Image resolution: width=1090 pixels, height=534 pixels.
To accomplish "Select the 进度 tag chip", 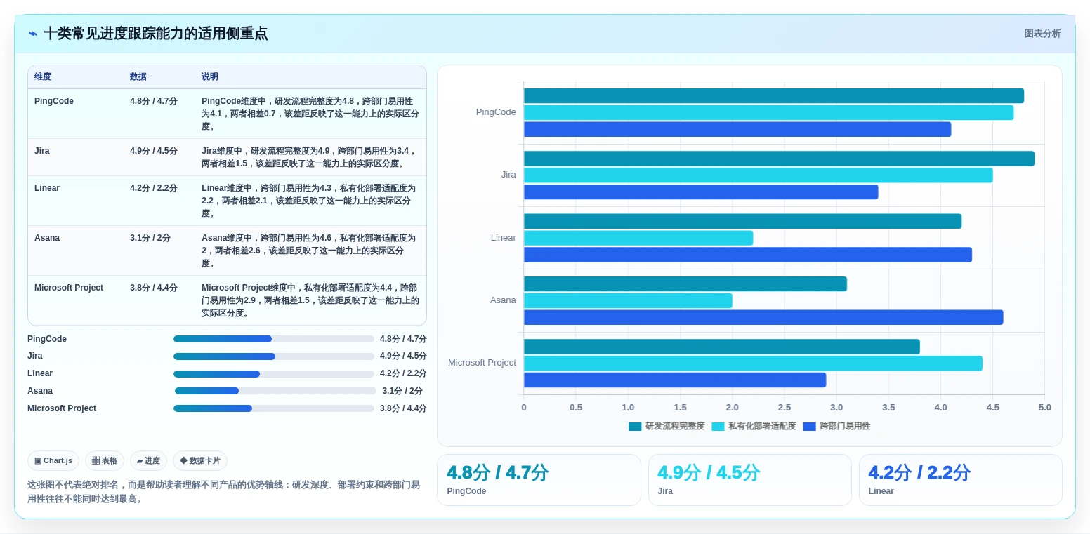I will click(148, 460).
